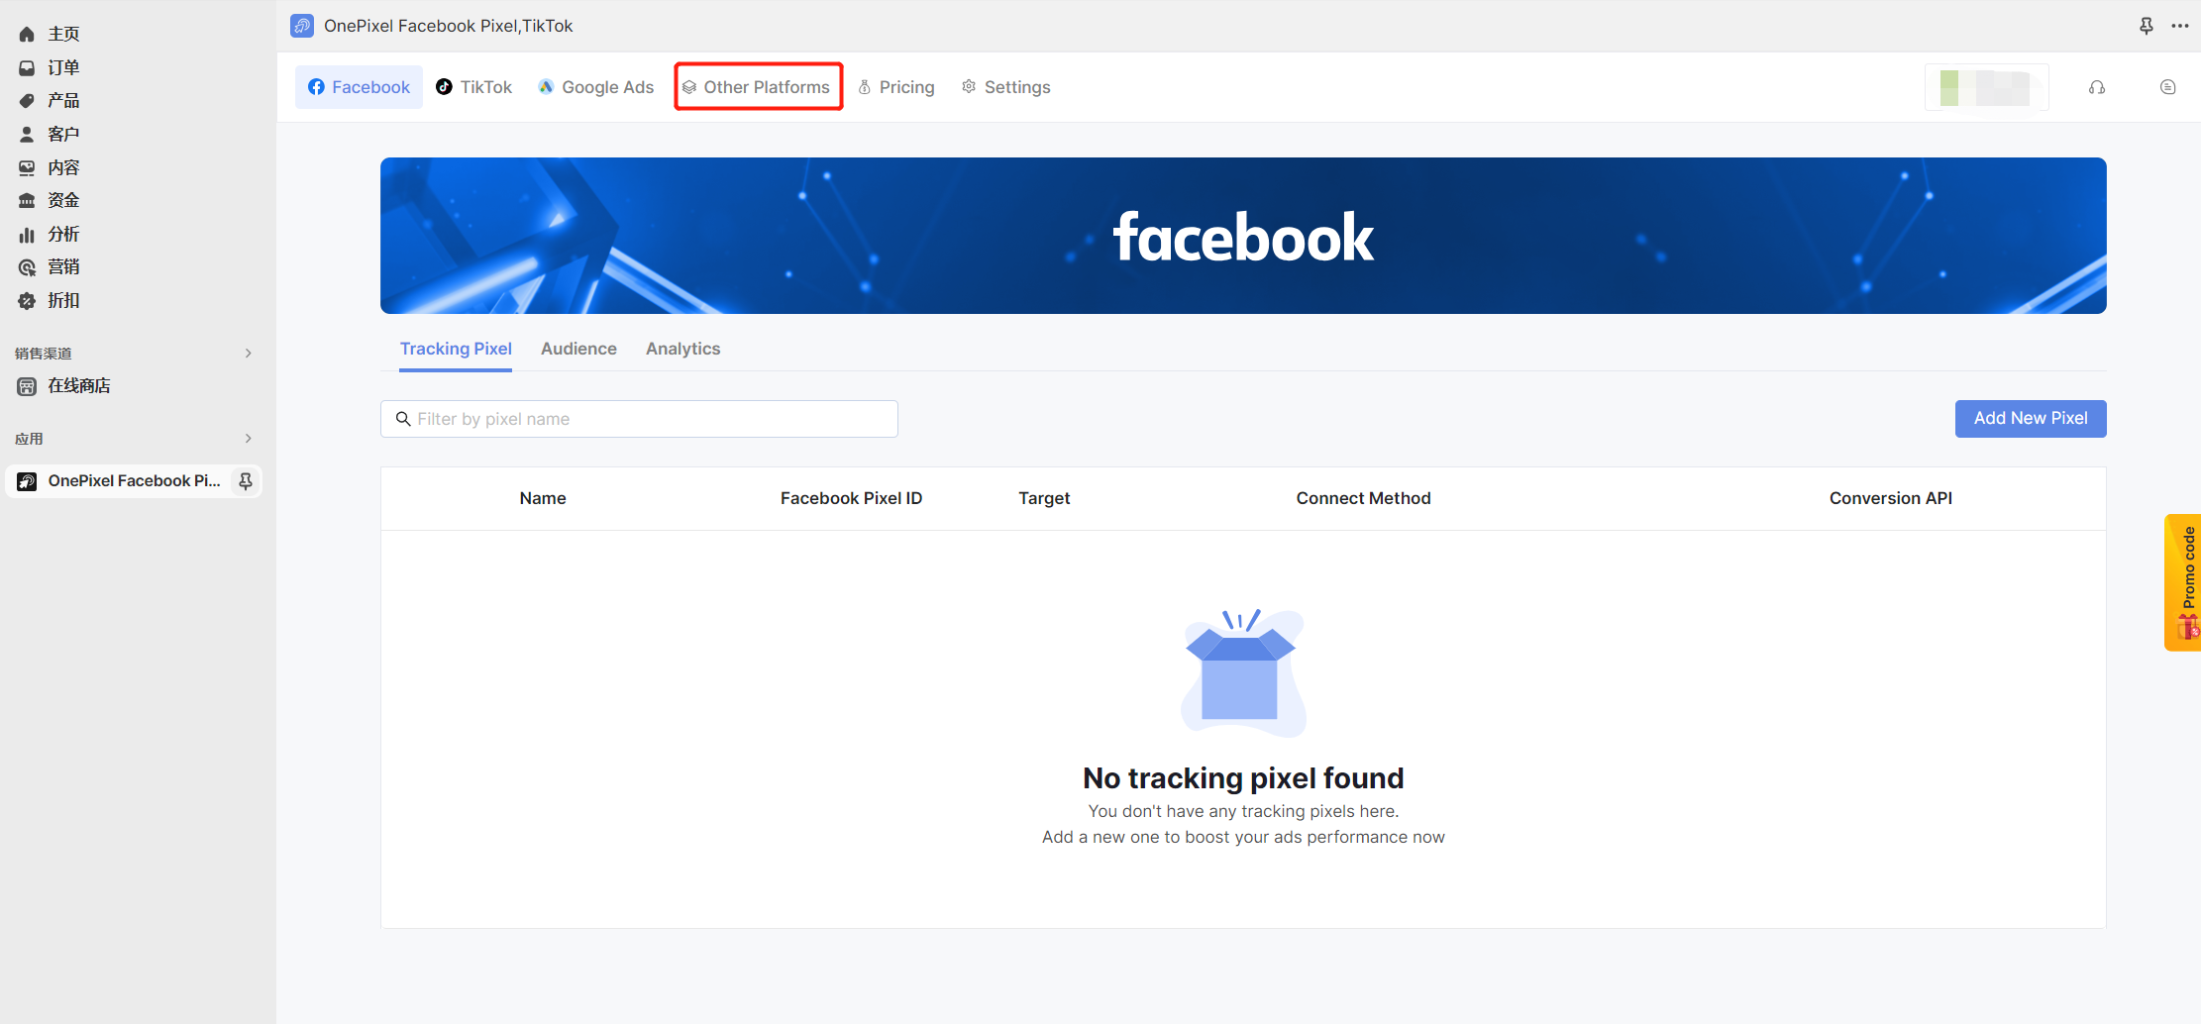The width and height of the screenshot is (2201, 1024).
Task: Select the Tracking Pixel sub-tab
Action: 456,349
